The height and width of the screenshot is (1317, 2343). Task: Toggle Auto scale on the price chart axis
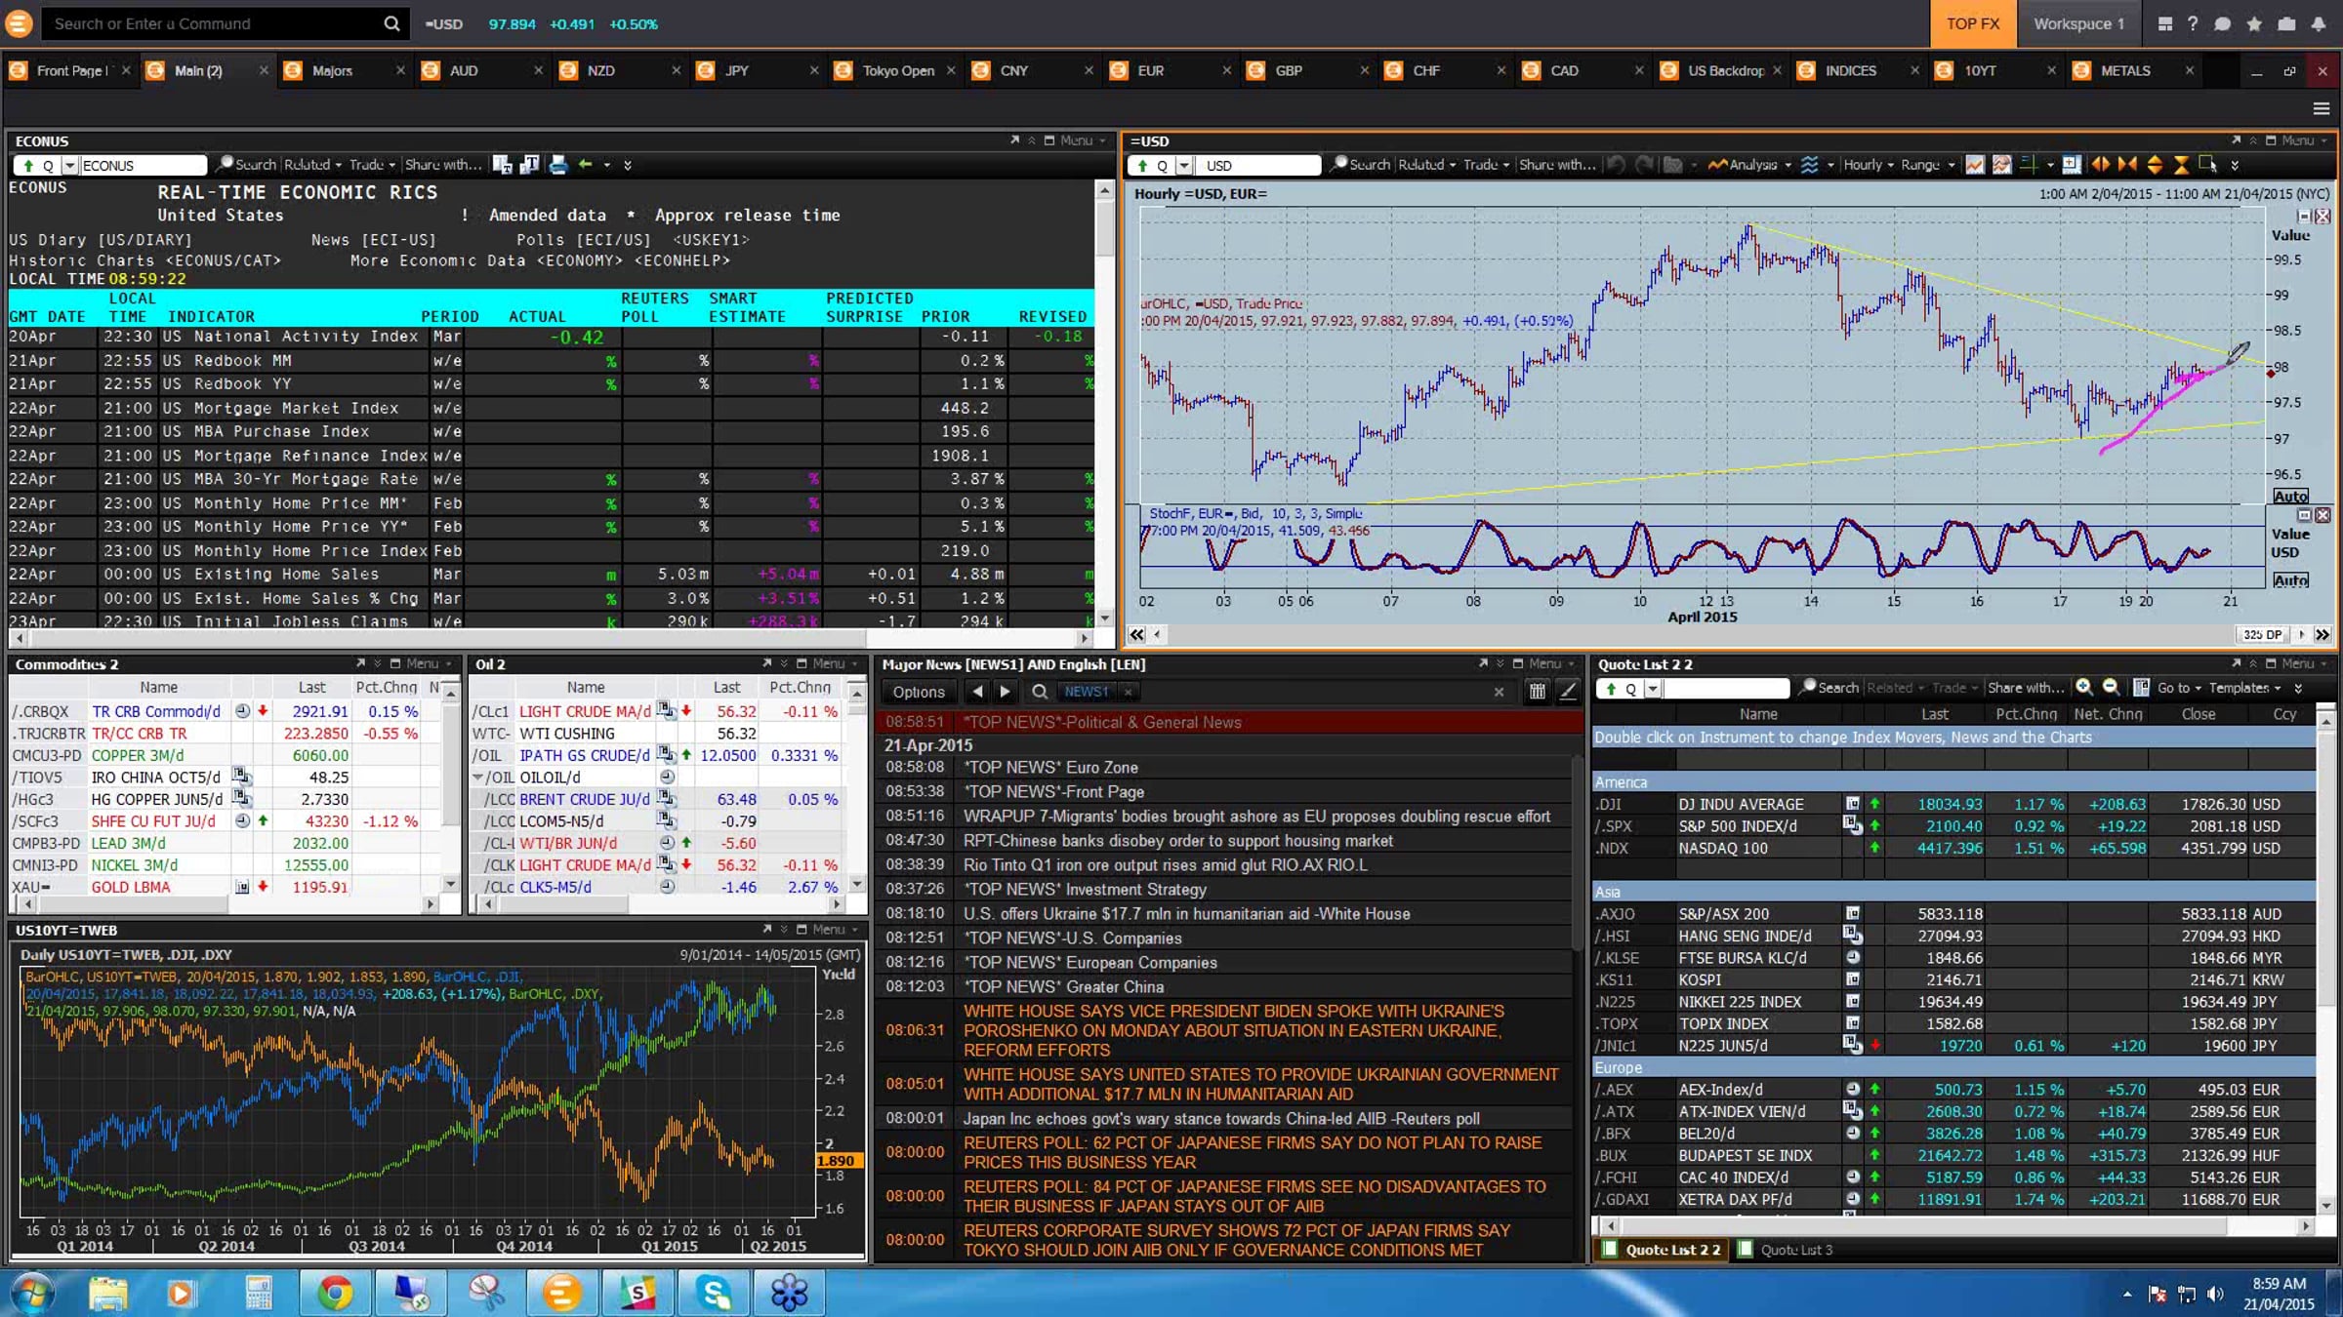tap(2289, 496)
